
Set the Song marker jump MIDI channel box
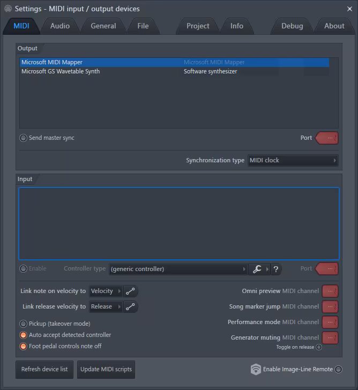330,306
